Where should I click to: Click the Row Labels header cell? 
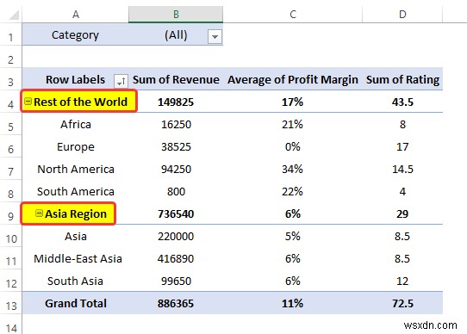coord(75,79)
